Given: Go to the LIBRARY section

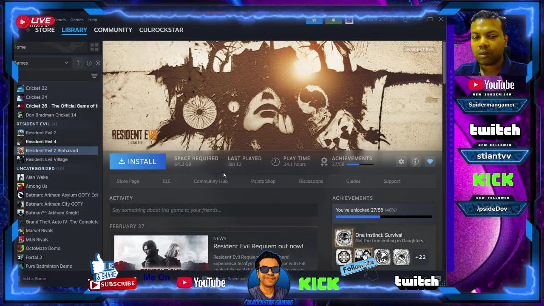Looking at the screenshot, I should click(74, 30).
